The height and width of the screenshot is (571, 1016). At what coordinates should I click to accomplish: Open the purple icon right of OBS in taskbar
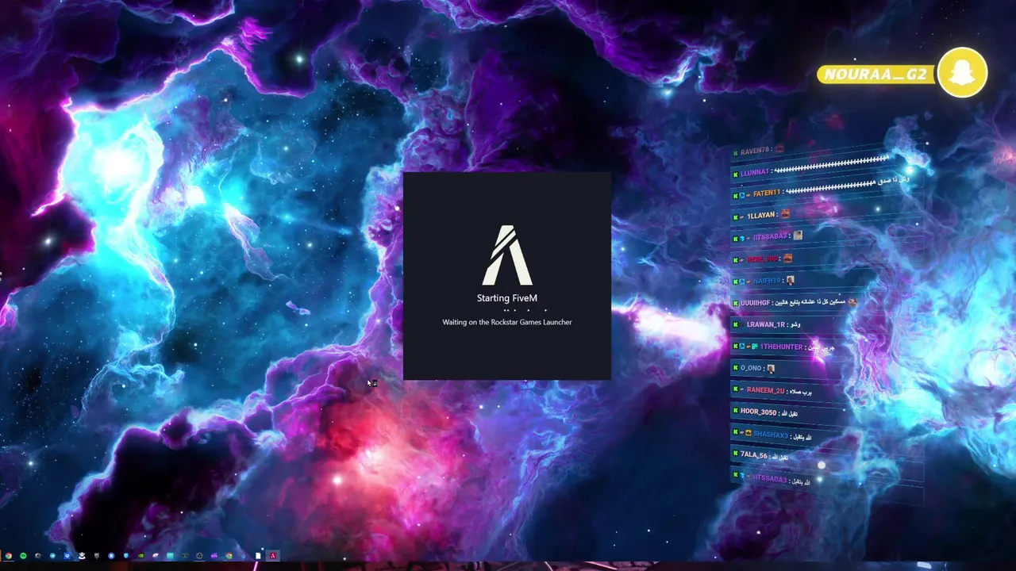click(214, 556)
